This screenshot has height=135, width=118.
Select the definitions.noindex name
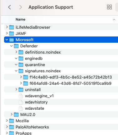pos(43,52)
